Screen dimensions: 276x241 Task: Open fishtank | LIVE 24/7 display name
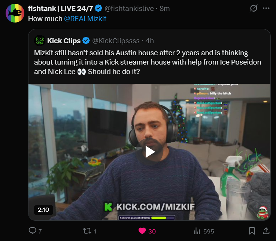[x=60, y=9]
